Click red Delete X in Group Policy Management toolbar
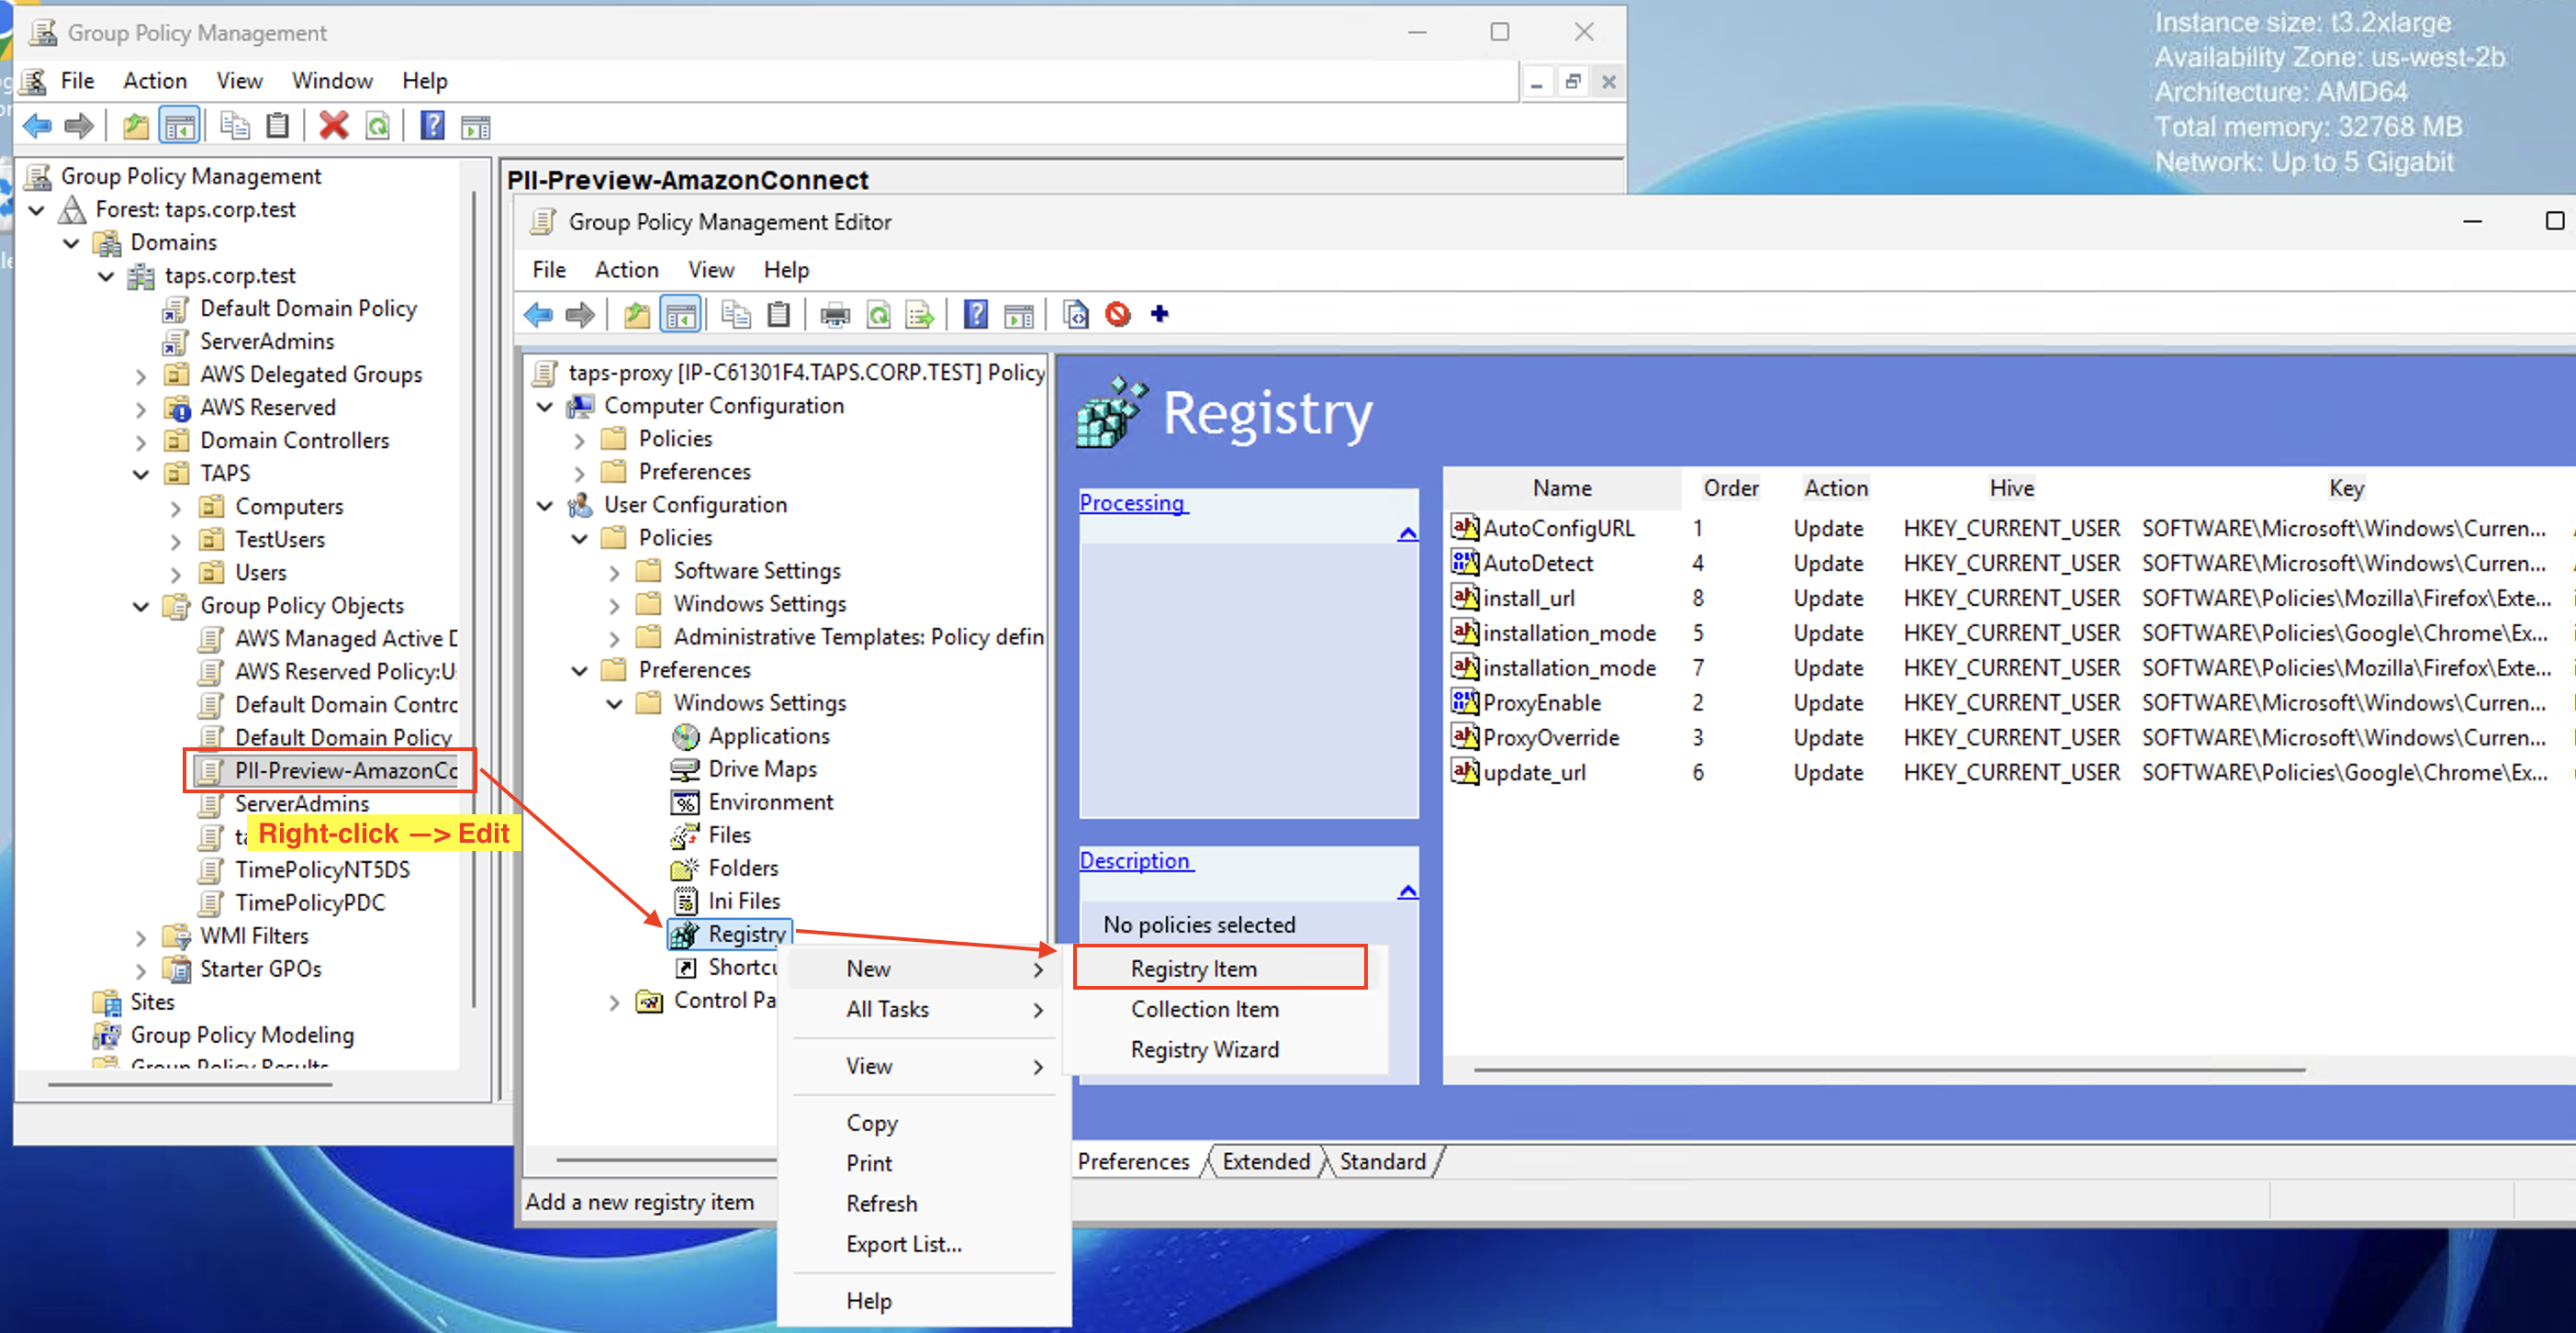 [333, 126]
